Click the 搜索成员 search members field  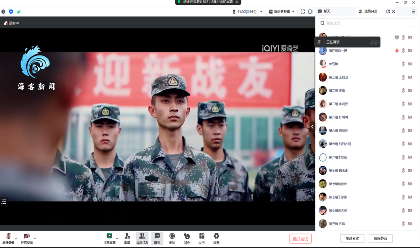(x=367, y=23)
